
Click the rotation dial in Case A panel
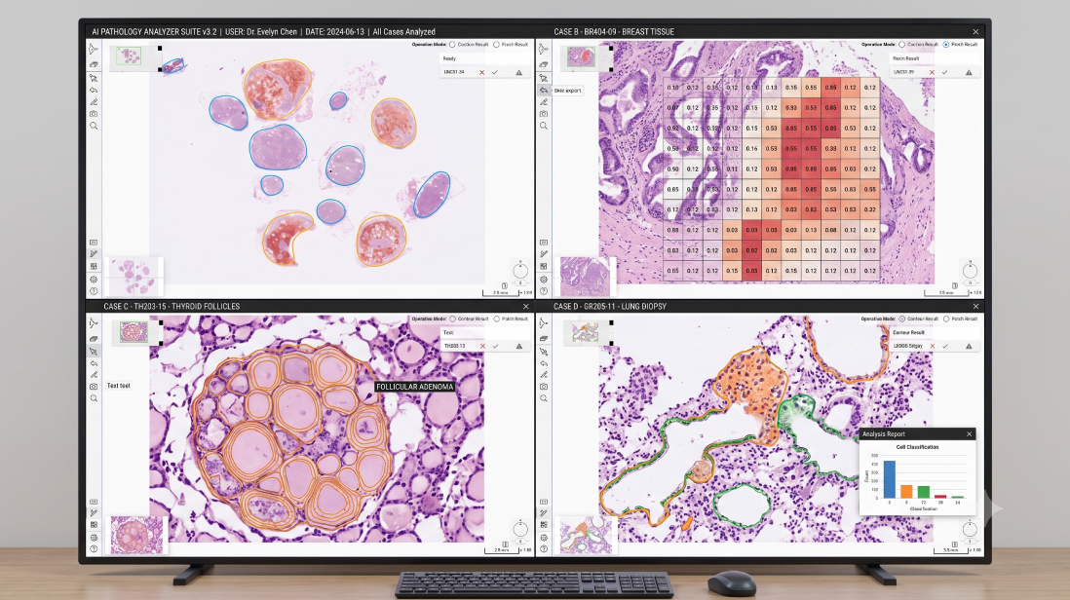click(520, 271)
